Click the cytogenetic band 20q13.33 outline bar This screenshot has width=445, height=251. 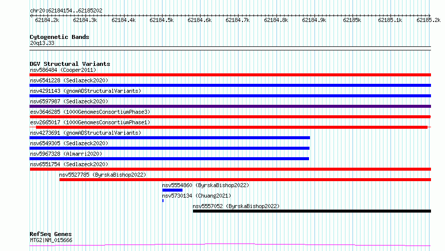[x=230, y=48]
